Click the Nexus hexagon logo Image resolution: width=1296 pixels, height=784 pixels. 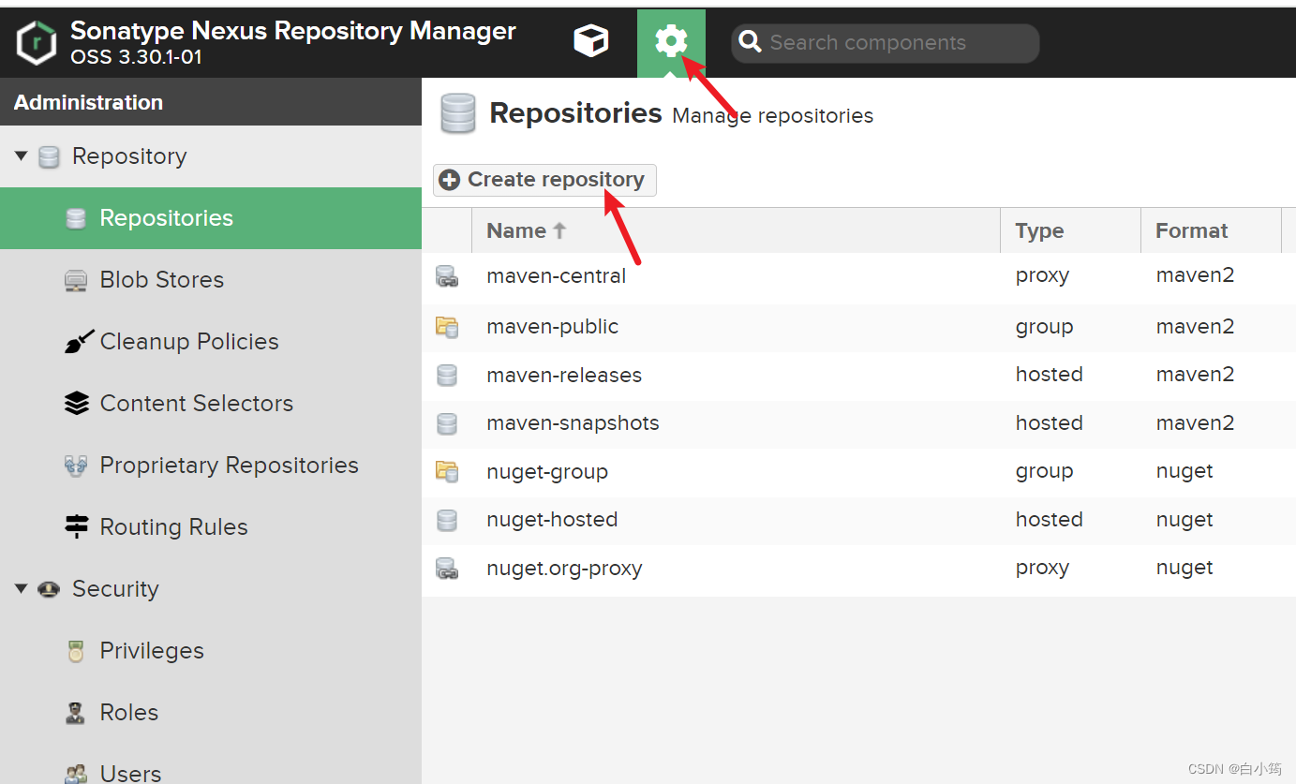[37, 44]
